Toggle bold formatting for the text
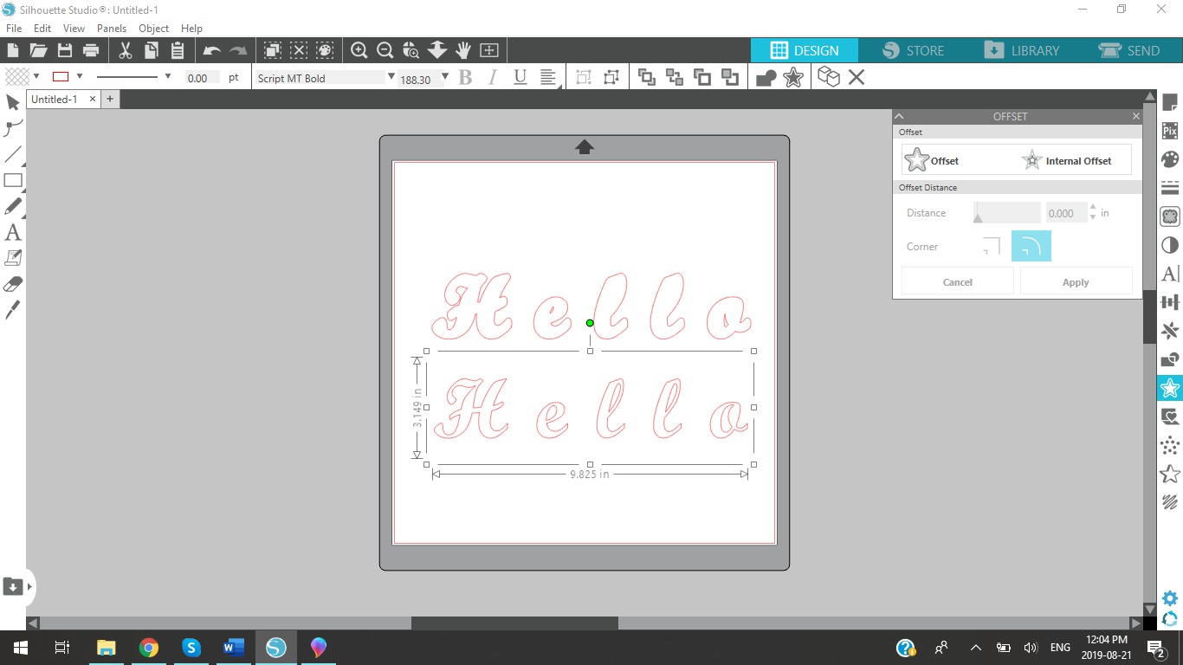This screenshot has width=1183, height=665. (465, 77)
